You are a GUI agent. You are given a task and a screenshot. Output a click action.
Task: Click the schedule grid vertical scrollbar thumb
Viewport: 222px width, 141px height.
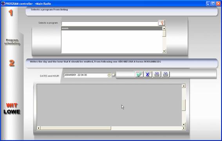coord(184,105)
